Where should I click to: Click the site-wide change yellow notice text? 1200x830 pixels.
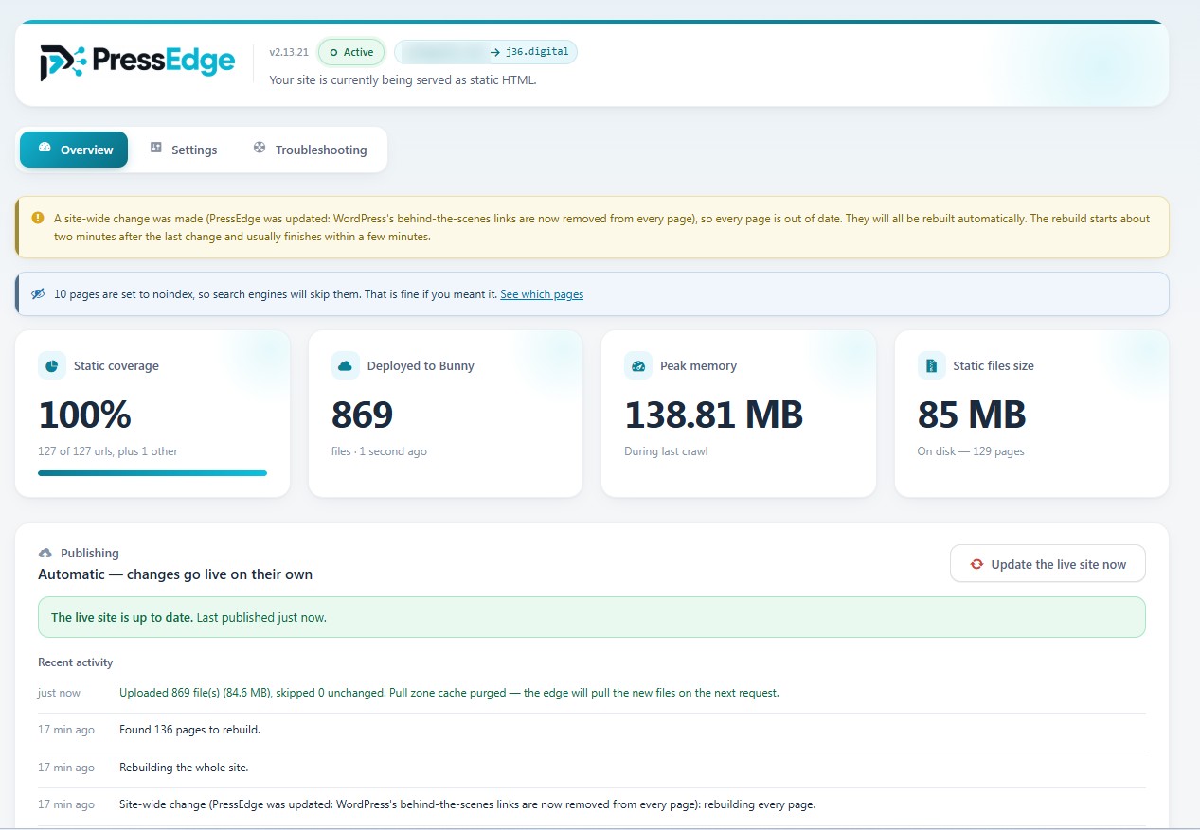601,227
